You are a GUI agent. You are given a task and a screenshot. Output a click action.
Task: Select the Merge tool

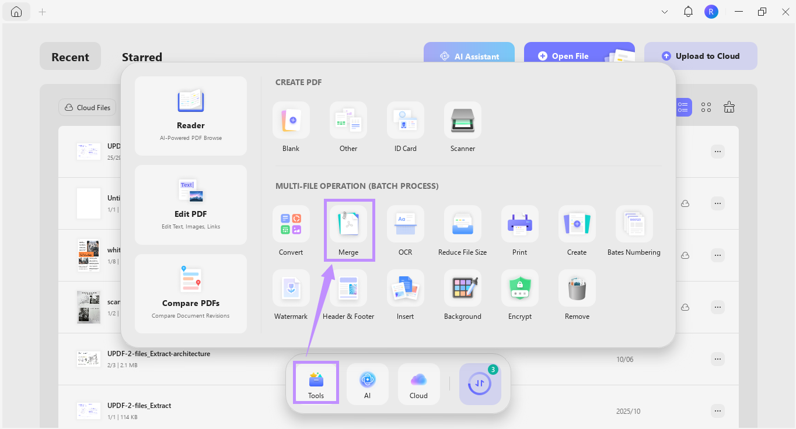(348, 230)
